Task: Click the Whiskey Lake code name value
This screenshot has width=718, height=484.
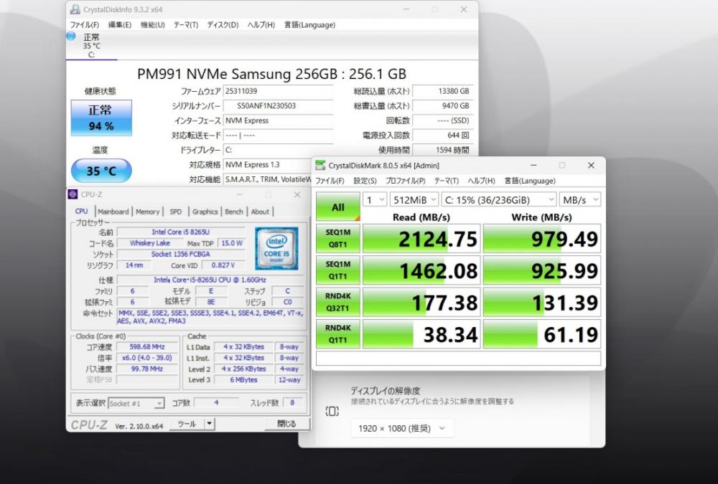Action: 150,243
